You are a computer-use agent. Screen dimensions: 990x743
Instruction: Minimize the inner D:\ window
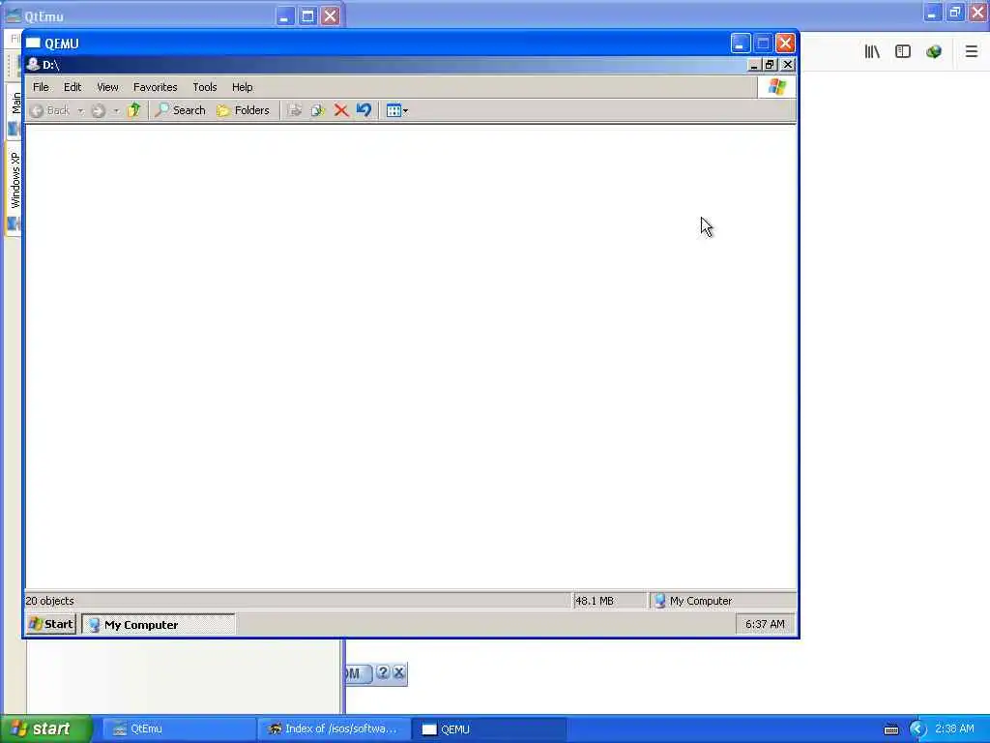[x=753, y=65]
